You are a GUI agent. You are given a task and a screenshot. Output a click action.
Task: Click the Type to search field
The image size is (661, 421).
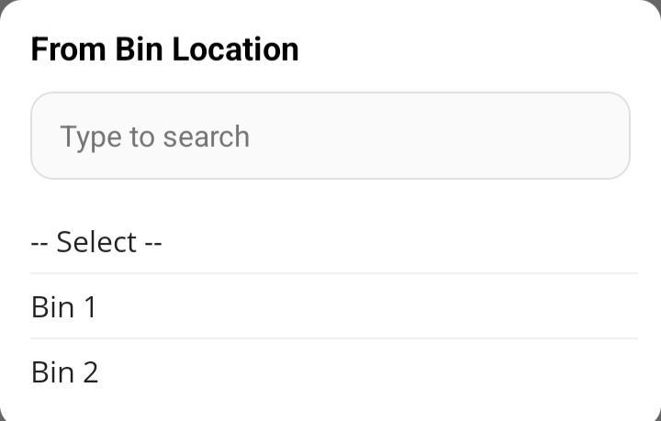tap(330, 136)
